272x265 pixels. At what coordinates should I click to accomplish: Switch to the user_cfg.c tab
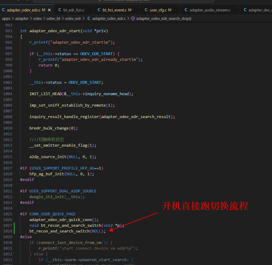158,10
